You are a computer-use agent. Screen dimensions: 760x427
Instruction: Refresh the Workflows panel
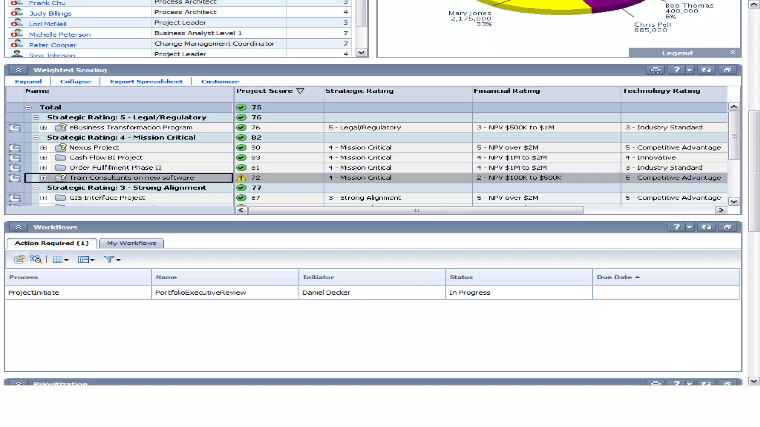pos(706,227)
